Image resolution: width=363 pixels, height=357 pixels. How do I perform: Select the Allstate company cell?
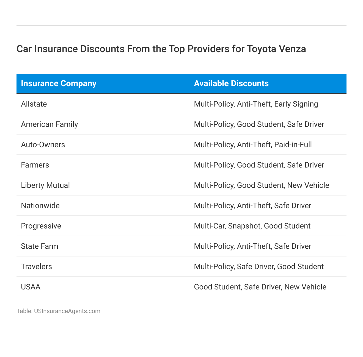pos(34,104)
